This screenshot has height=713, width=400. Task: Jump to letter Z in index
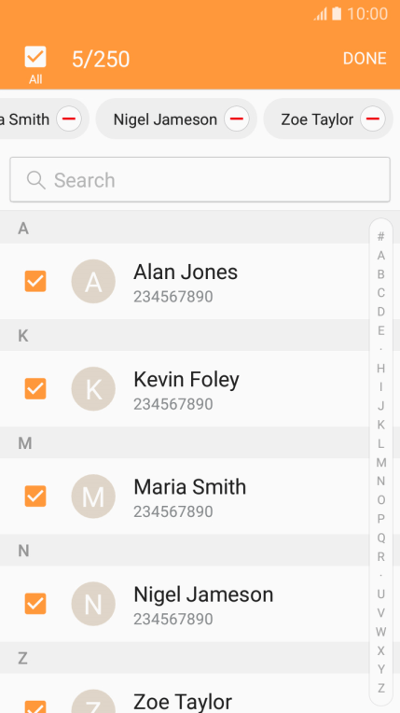(381, 688)
